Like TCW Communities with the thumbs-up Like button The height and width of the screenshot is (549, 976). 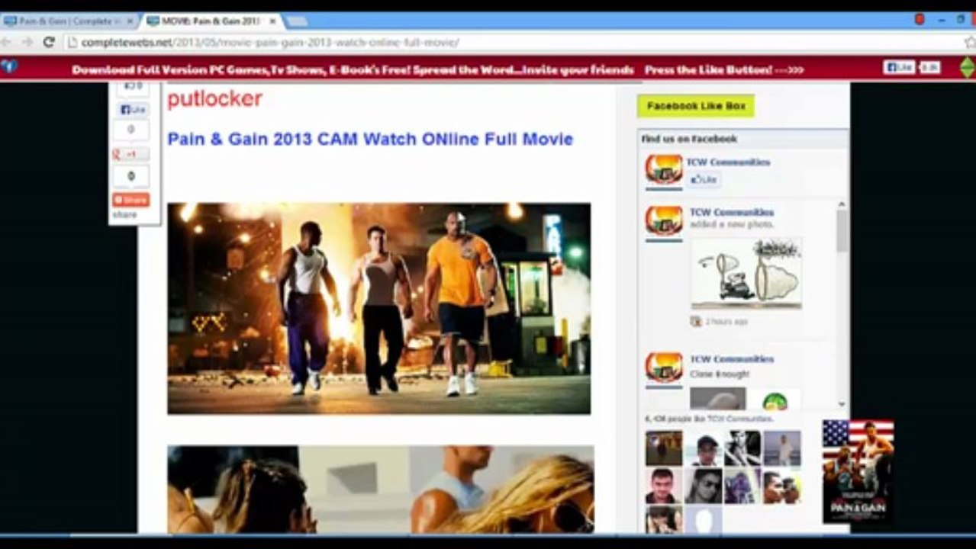point(703,180)
